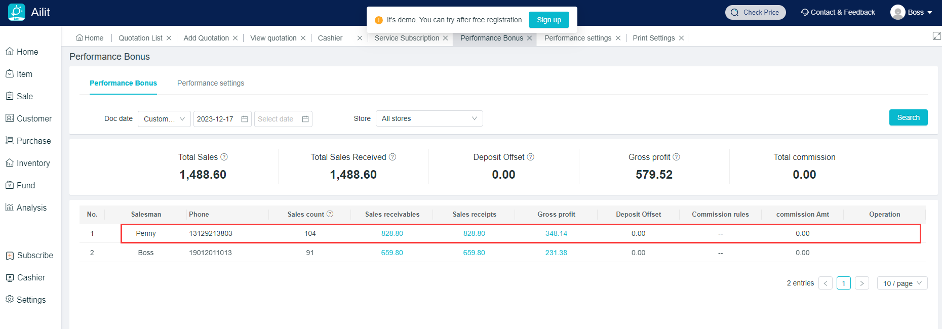
Task: Open the All stores dropdown
Action: point(429,118)
